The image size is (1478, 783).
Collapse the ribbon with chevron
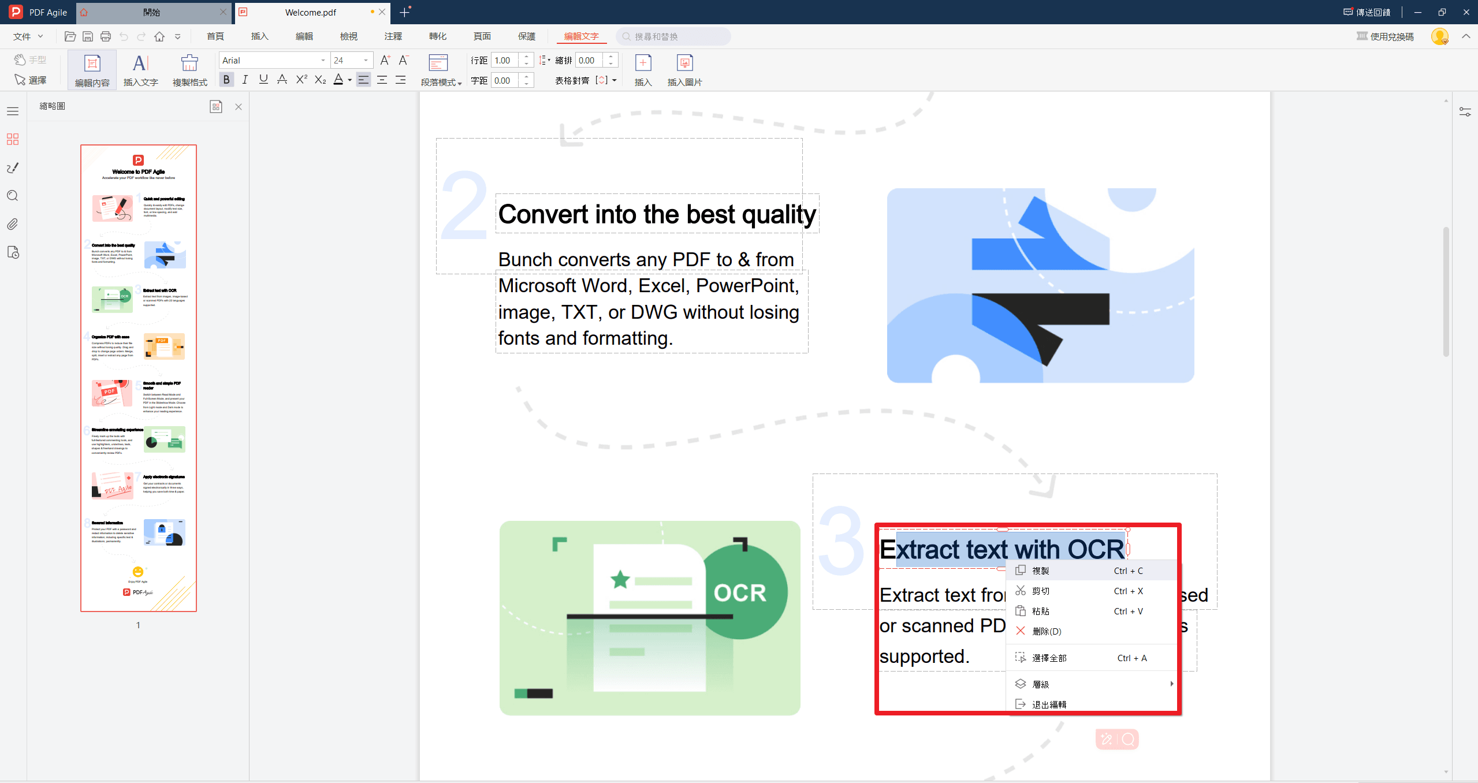1466,36
